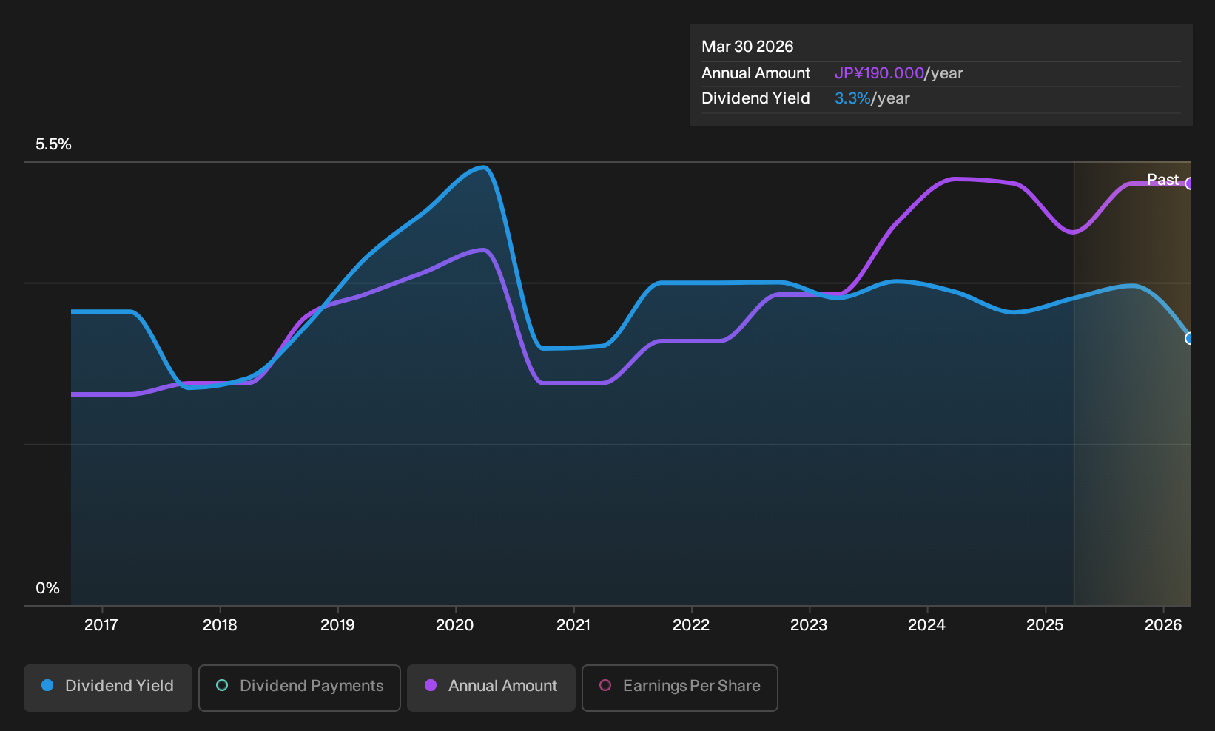Image resolution: width=1215 pixels, height=731 pixels.
Task: Click the 2020 x-axis label
Action: tap(455, 625)
